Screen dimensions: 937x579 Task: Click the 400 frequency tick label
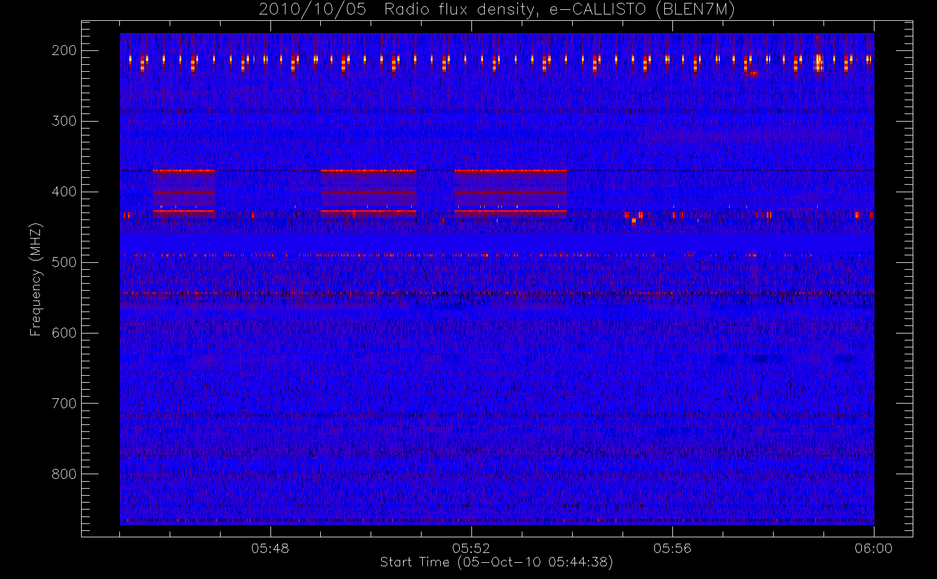64,192
